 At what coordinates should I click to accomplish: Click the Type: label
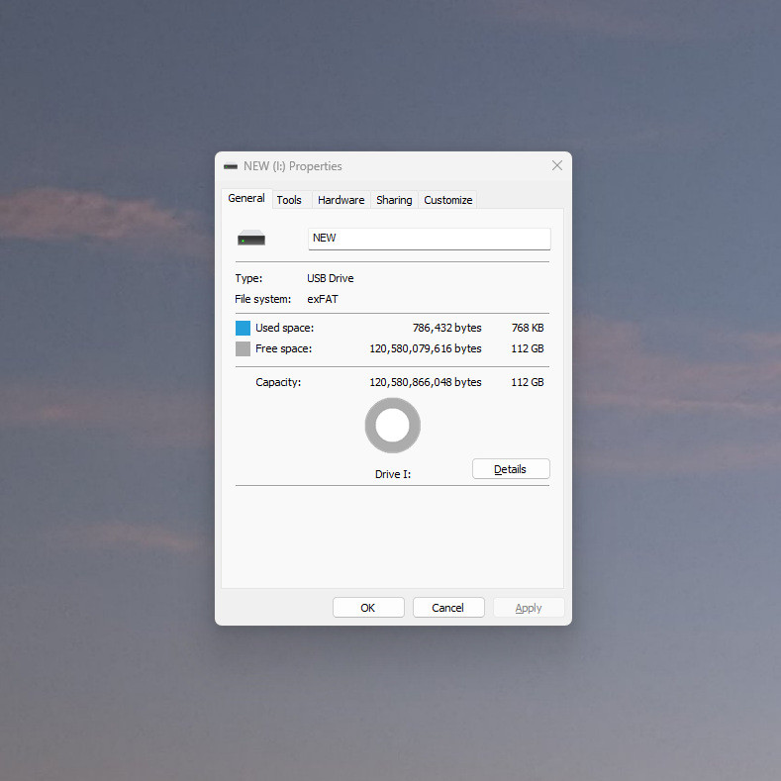[248, 278]
